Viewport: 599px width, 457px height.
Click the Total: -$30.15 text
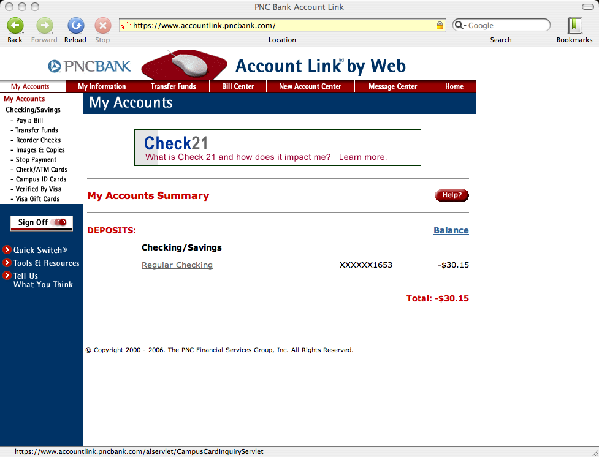(437, 298)
